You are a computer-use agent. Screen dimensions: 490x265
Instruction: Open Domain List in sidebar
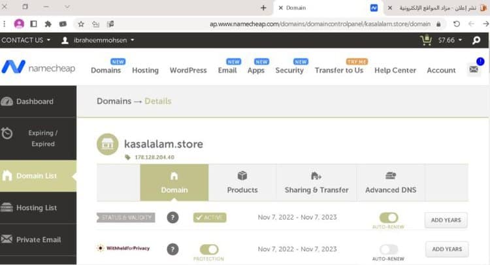[x=38, y=176]
